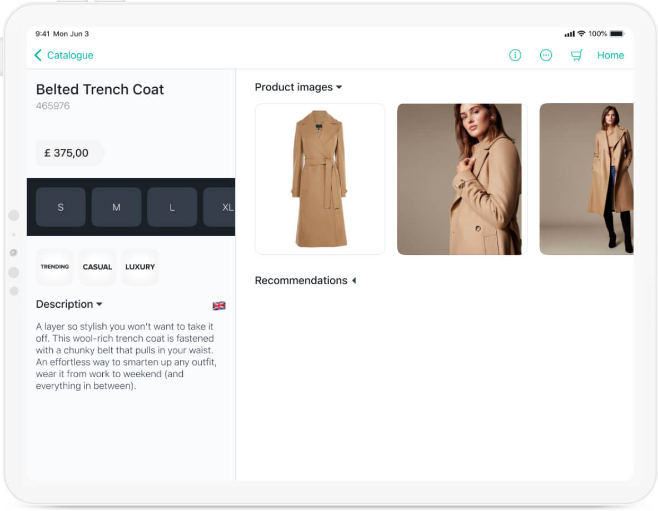Open the shopping cart icon
This screenshot has width=658, height=511.
[576, 55]
